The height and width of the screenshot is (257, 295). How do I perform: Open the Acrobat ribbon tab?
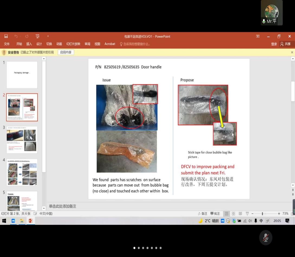pos(110,44)
